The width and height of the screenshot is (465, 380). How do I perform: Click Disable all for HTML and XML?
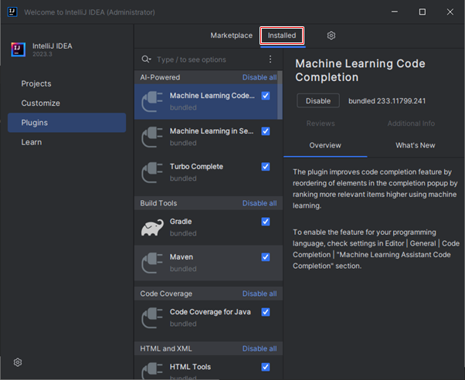tap(260, 348)
